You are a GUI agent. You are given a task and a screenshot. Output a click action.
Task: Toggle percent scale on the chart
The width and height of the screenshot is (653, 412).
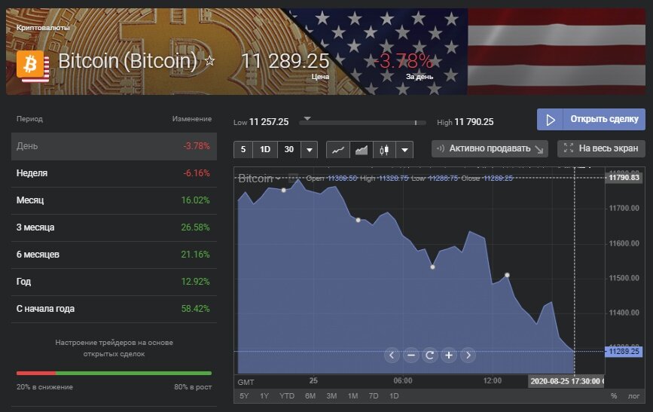(x=614, y=395)
